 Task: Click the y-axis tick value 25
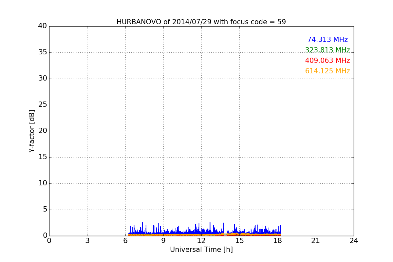43,105
